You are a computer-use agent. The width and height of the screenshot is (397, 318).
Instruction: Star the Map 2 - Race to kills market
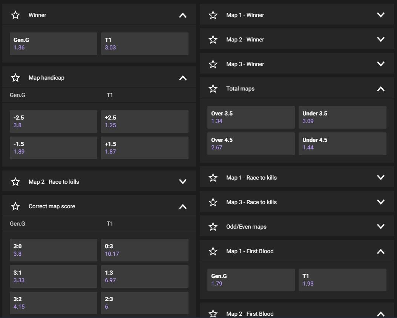(15, 182)
